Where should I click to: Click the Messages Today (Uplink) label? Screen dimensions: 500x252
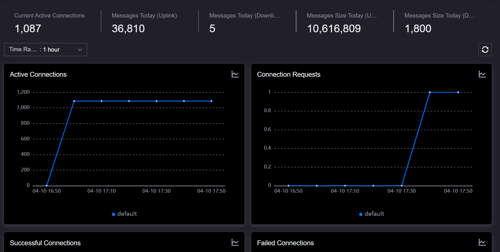pyautogui.click(x=144, y=16)
